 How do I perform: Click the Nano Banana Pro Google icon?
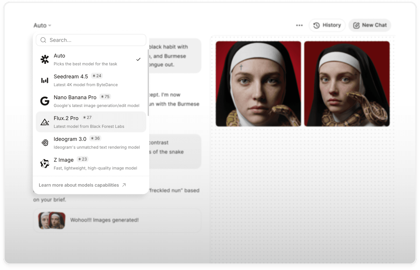pos(45,101)
